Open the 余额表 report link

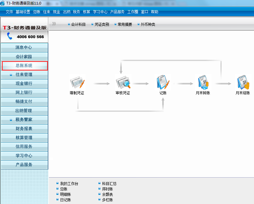click(107, 194)
